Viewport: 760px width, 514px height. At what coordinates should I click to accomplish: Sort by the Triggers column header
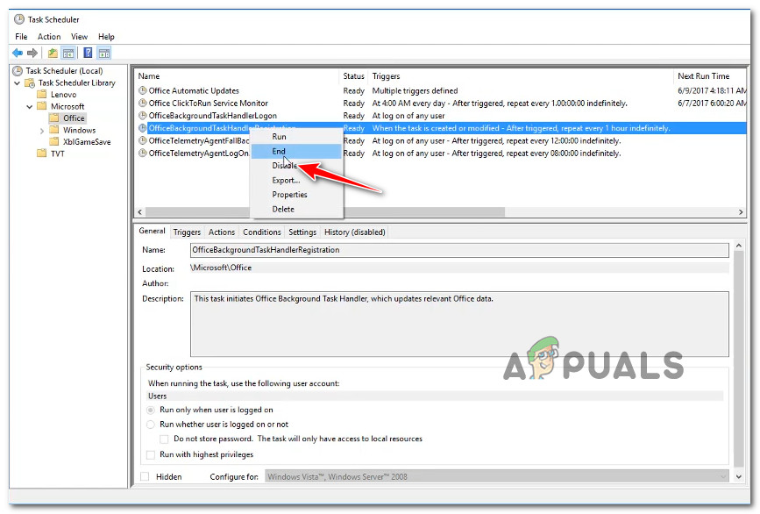pos(521,76)
